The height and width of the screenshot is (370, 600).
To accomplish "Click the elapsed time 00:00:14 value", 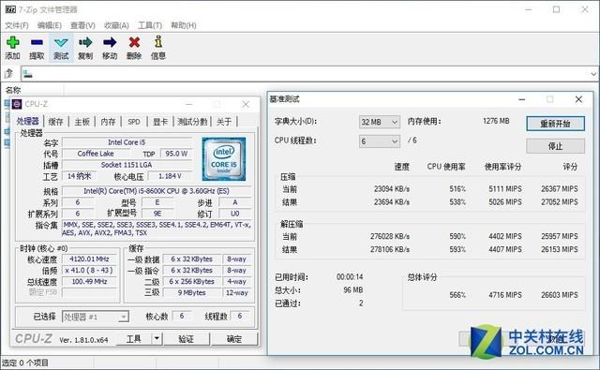I will click(x=350, y=276).
